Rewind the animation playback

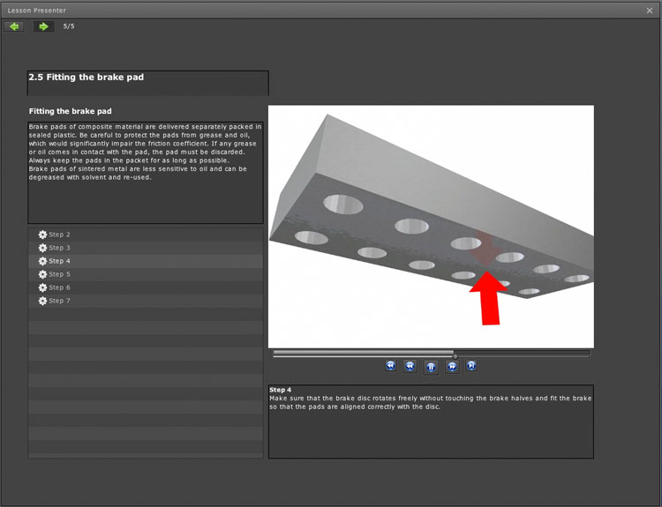[x=410, y=366]
